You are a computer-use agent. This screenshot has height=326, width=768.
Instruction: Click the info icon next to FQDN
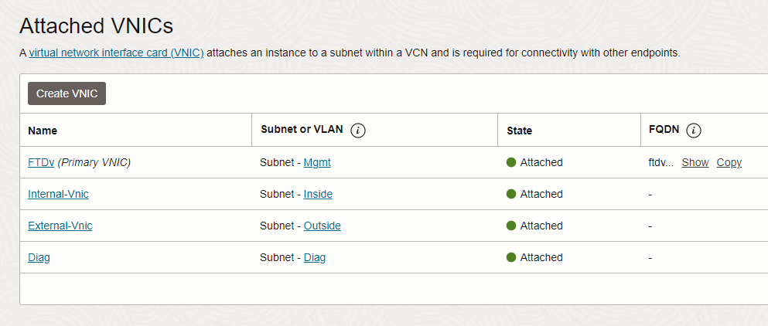coord(694,131)
